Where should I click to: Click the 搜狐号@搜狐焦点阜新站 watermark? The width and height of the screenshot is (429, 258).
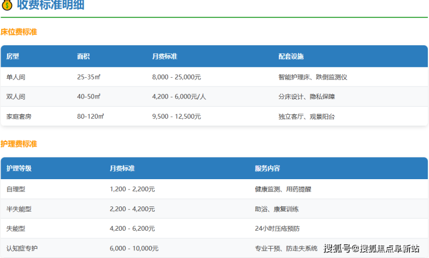click(x=372, y=249)
